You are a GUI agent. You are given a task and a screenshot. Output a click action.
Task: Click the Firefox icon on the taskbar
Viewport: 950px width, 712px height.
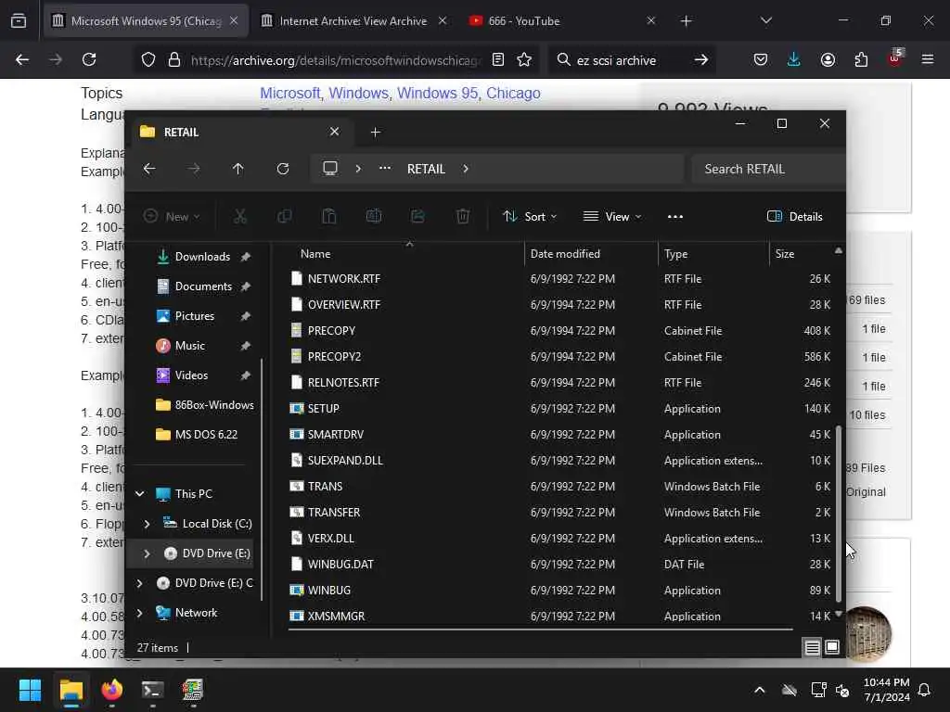pyautogui.click(x=111, y=690)
